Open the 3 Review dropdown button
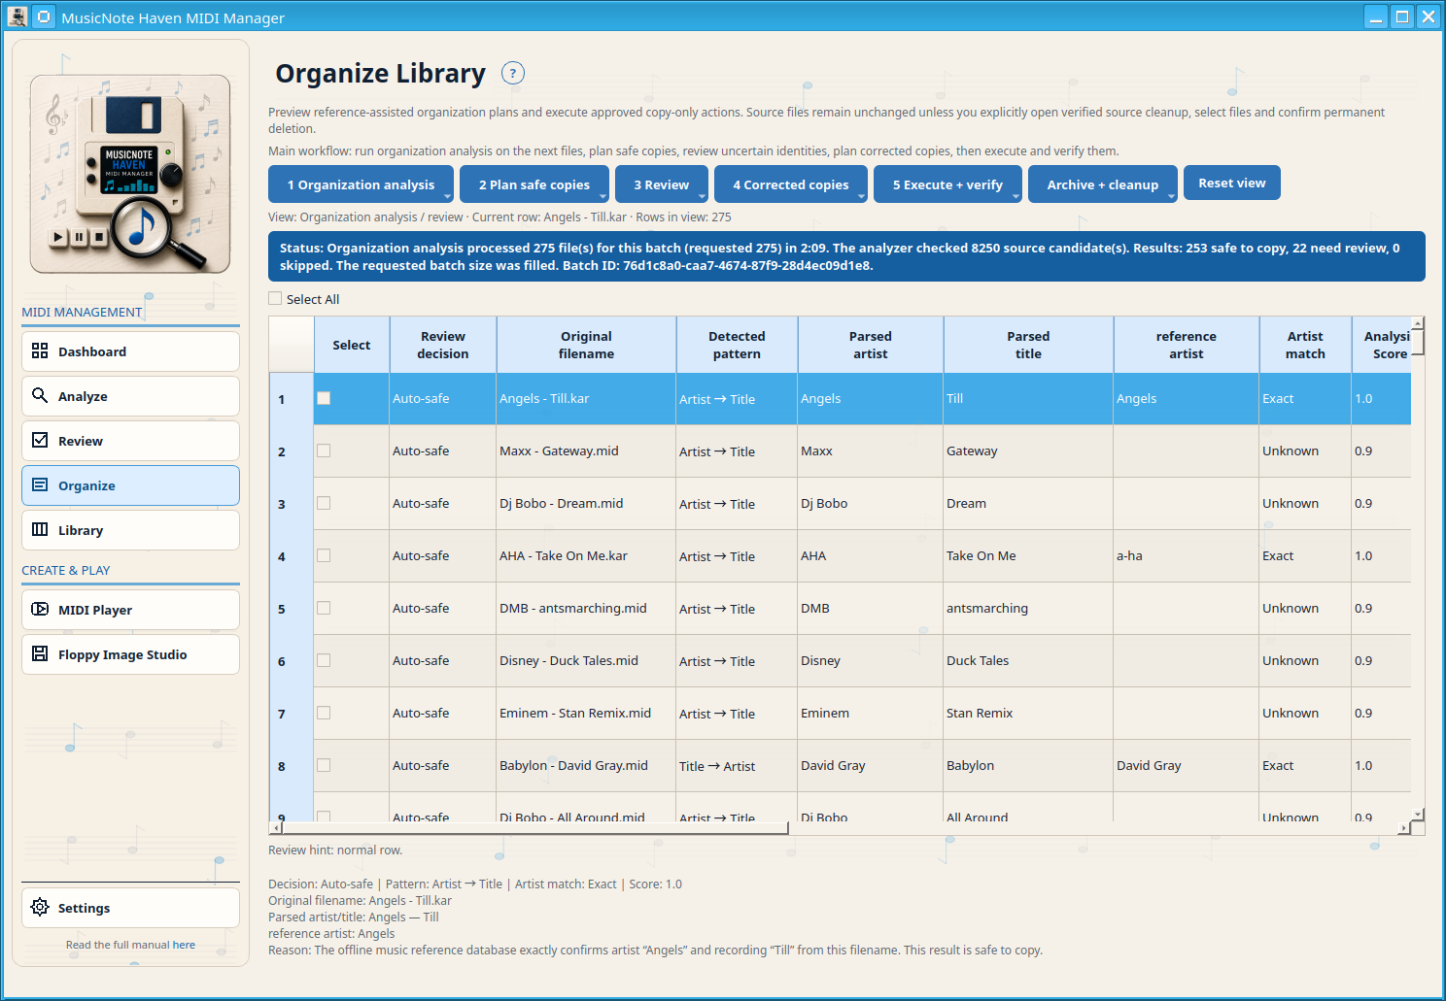 pyautogui.click(x=662, y=184)
